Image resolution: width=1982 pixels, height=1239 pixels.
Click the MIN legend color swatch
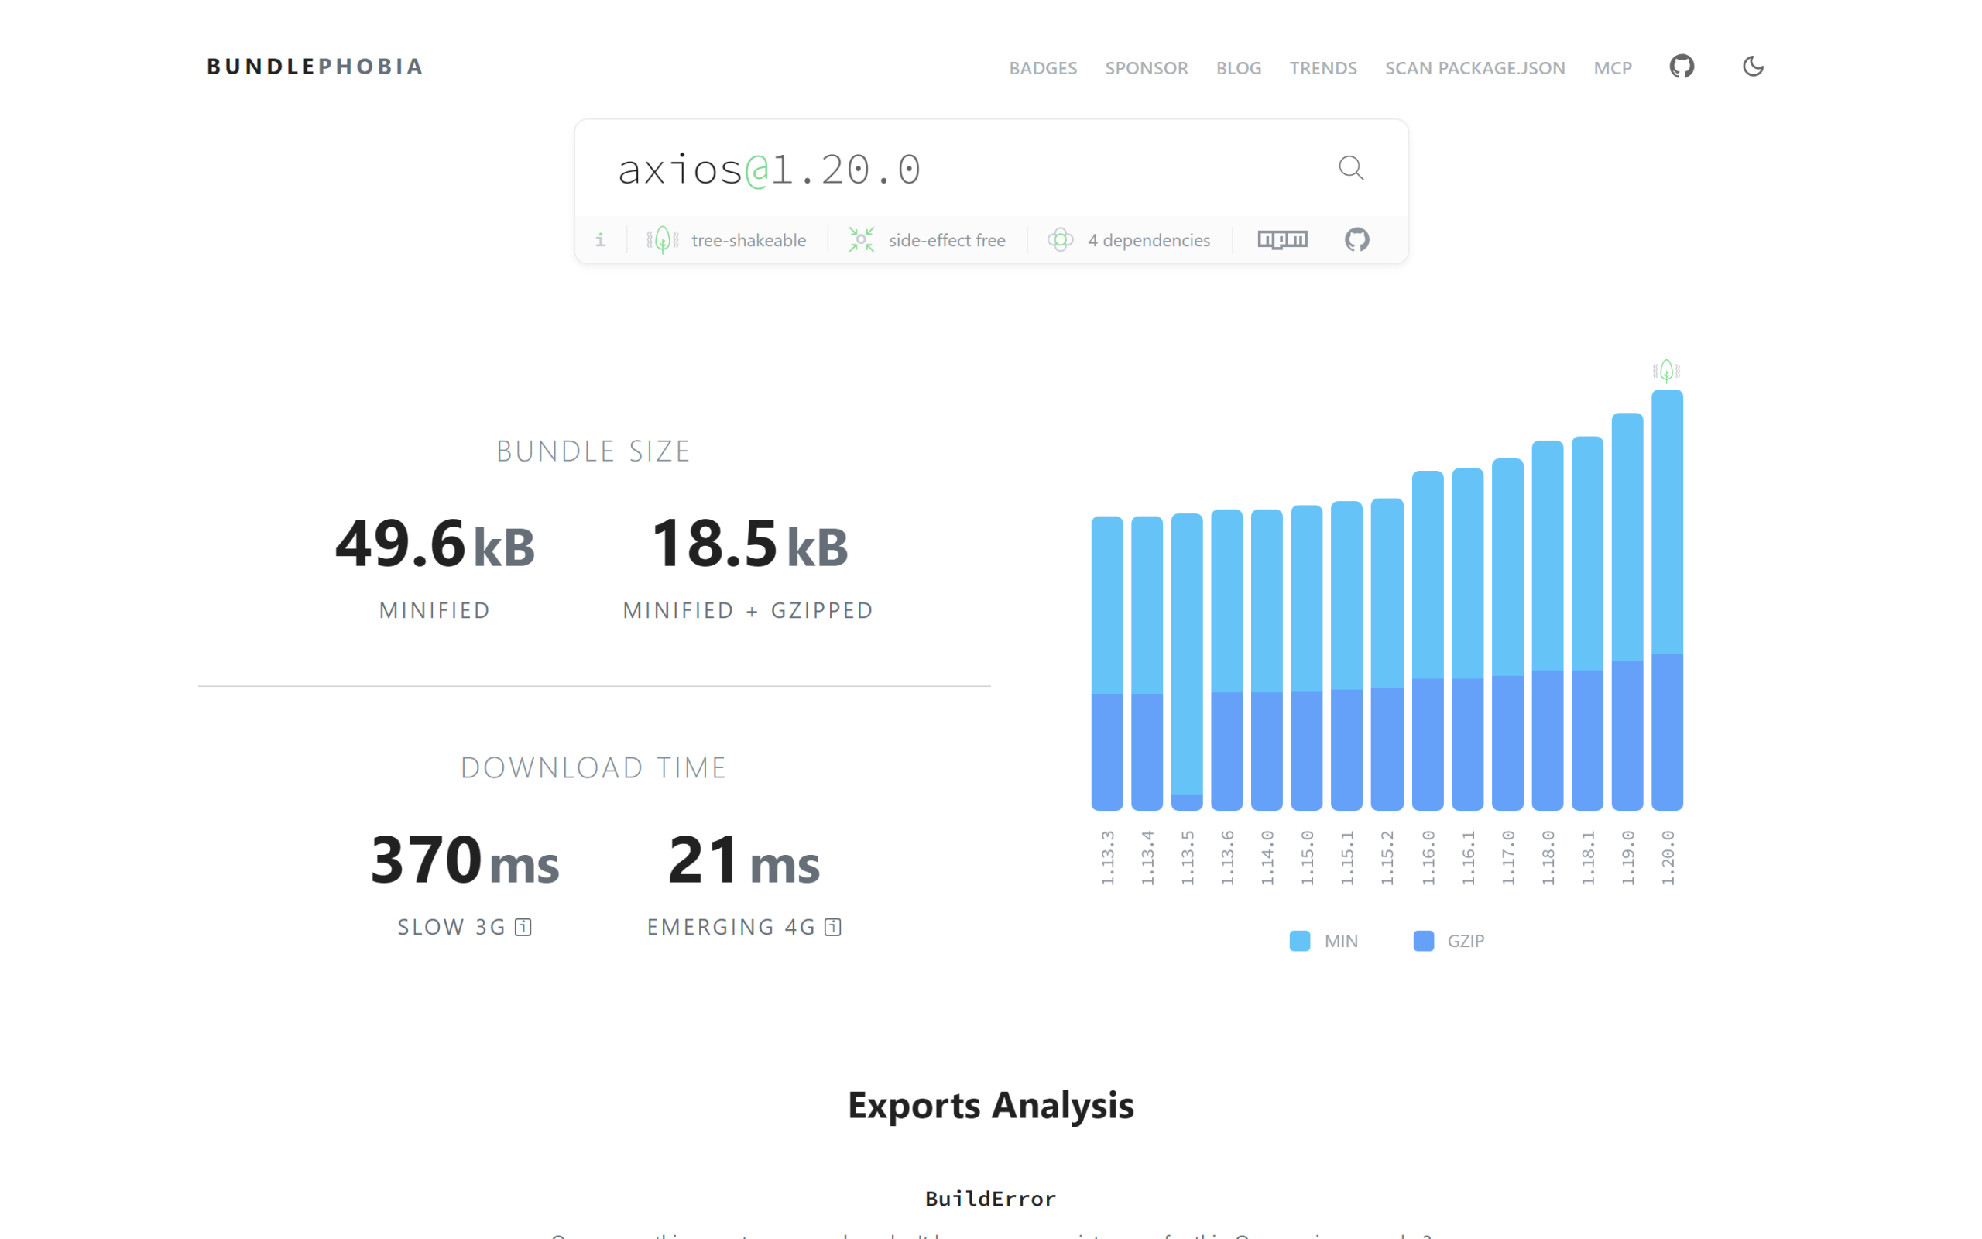1299,941
